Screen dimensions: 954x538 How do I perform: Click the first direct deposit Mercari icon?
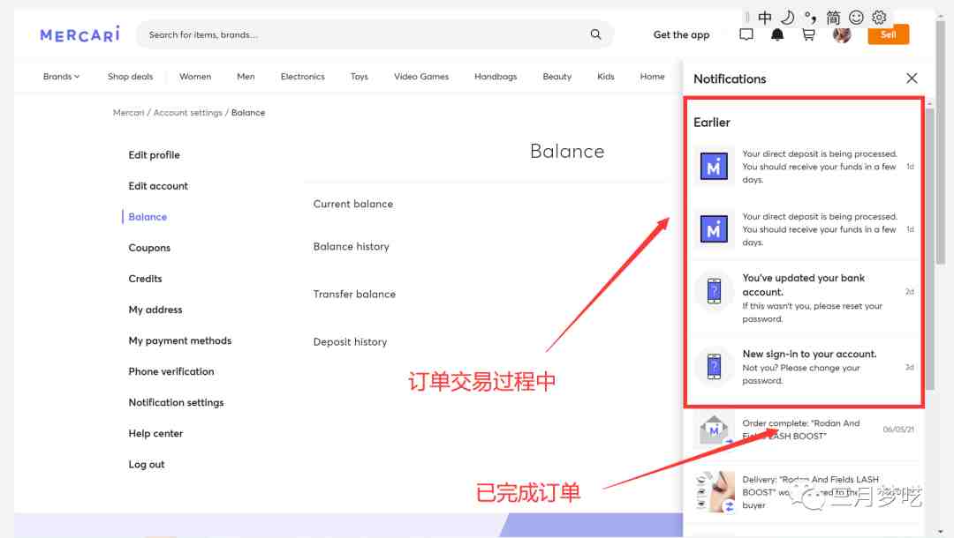714,167
